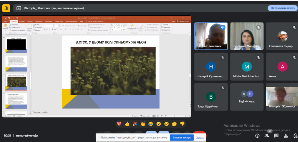Screen dimensions: 298x142
Task: Open the meeting details info icon
Action: [257, 136]
